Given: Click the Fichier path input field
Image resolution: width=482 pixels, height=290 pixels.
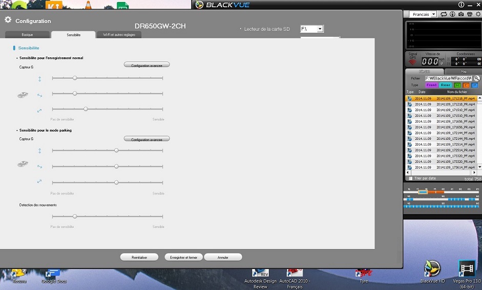Looking at the screenshot, I should pos(449,78).
